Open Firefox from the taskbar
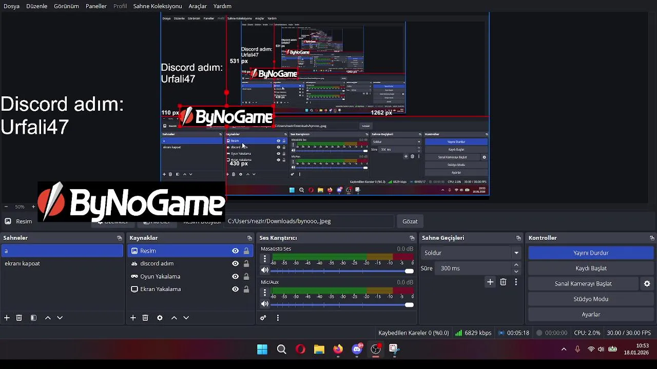 pos(338,350)
